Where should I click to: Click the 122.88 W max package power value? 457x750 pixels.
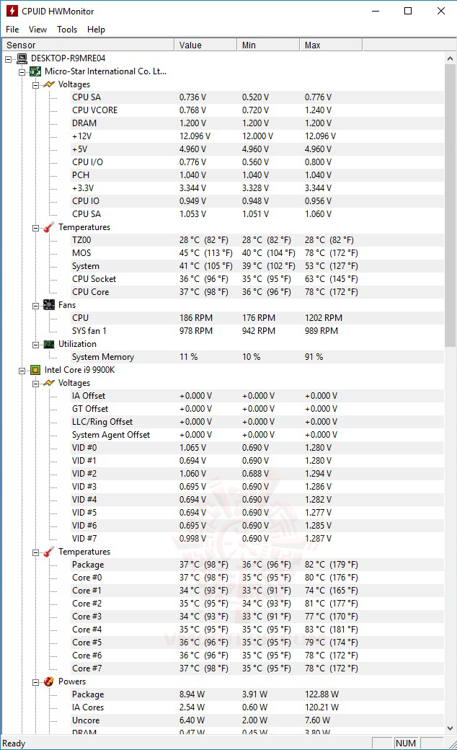pyautogui.click(x=321, y=694)
